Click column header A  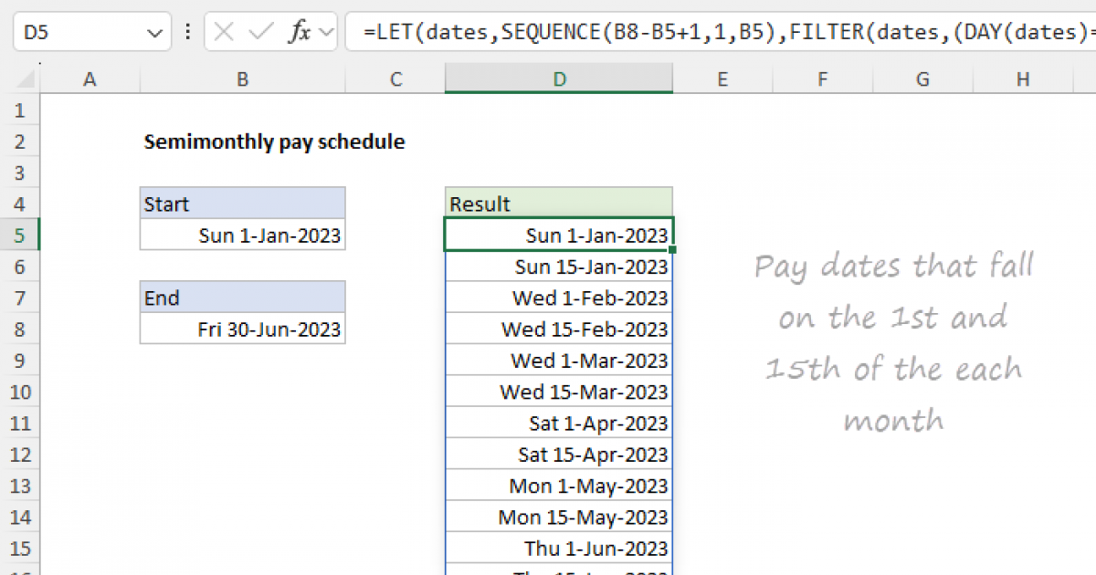[x=89, y=79]
